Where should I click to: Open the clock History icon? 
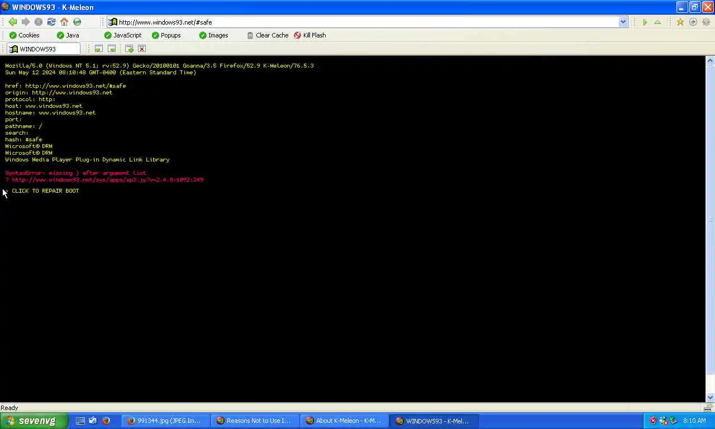(x=693, y=22)
